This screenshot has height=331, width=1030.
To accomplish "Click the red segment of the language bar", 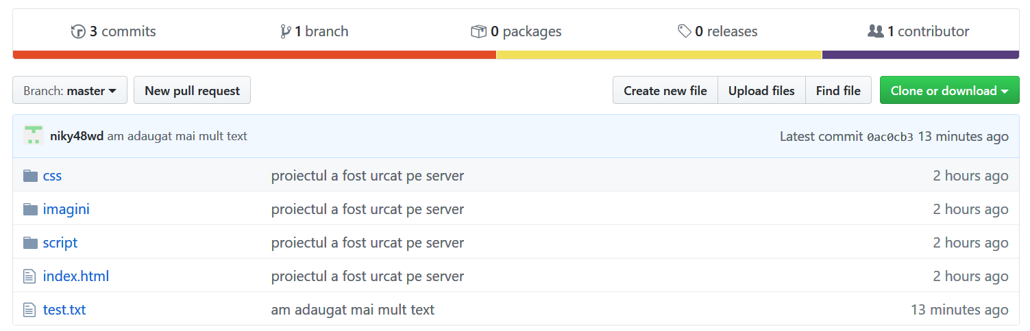I will coord(254,55).
